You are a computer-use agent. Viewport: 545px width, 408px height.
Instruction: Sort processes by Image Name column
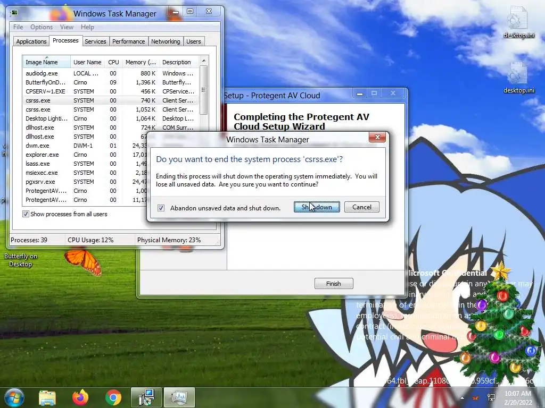pyautogui.click(x=47, y=62)
